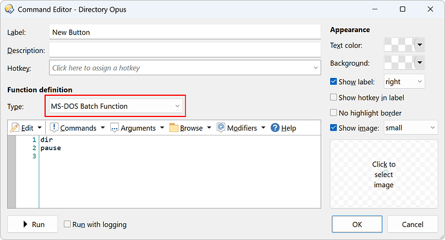Viewport: 445px width, 240px height.
Task: Expand the Edit dropdown arrow
Action: point(39,127)
